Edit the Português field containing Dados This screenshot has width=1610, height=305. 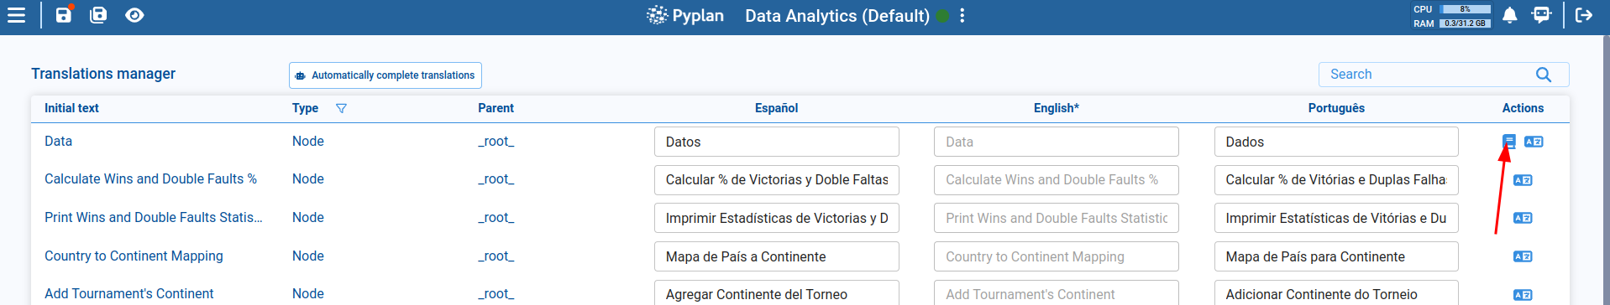pyautogui.click(x=1336, y=142)
